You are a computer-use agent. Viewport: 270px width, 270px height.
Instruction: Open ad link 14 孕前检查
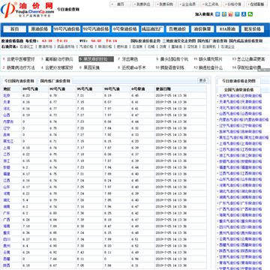[x=249, y=67]
